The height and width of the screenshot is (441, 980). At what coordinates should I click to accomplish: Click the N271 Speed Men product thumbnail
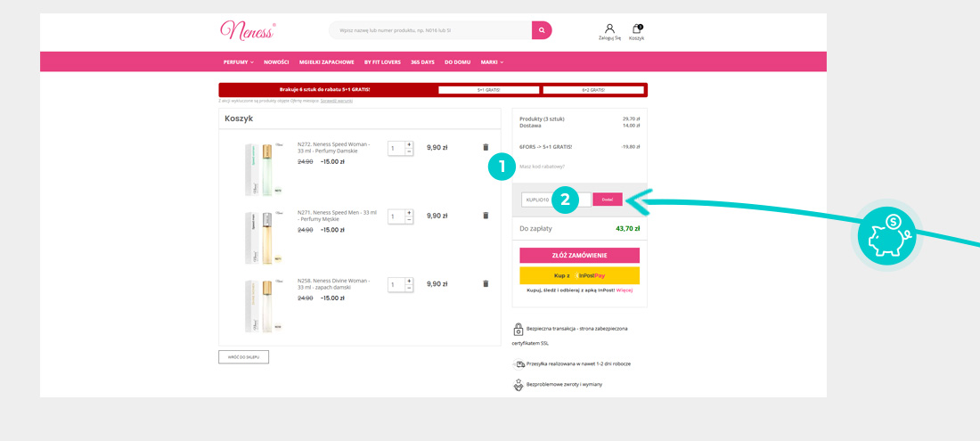point(264,237)
